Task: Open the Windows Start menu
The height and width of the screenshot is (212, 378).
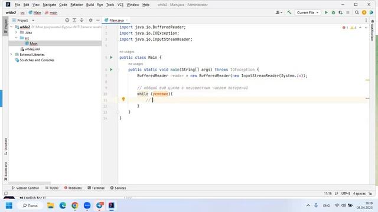Action: [x=9, y=206]
